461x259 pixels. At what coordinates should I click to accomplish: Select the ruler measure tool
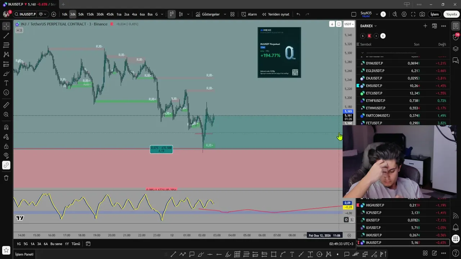point(6,105)
